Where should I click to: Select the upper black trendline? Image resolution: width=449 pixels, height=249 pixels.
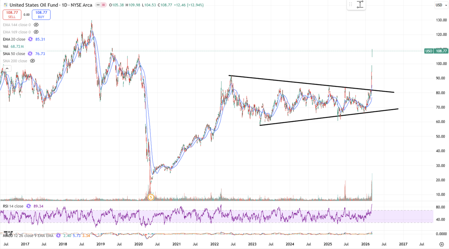(311, 84)
